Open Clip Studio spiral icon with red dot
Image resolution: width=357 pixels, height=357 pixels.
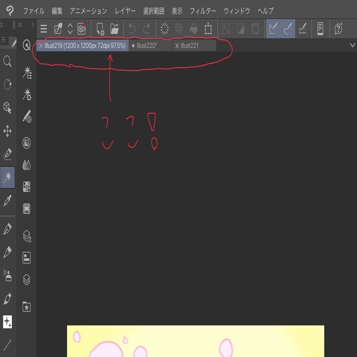coord(82,29)
